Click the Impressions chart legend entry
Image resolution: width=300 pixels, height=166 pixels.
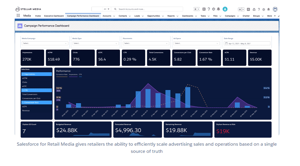(x=73, y=75)
